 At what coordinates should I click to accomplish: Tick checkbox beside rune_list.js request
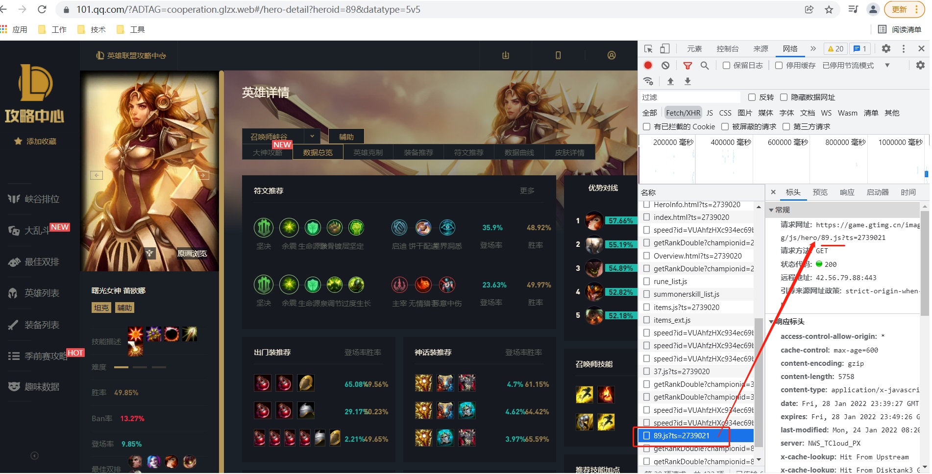[x=647, y=281]
